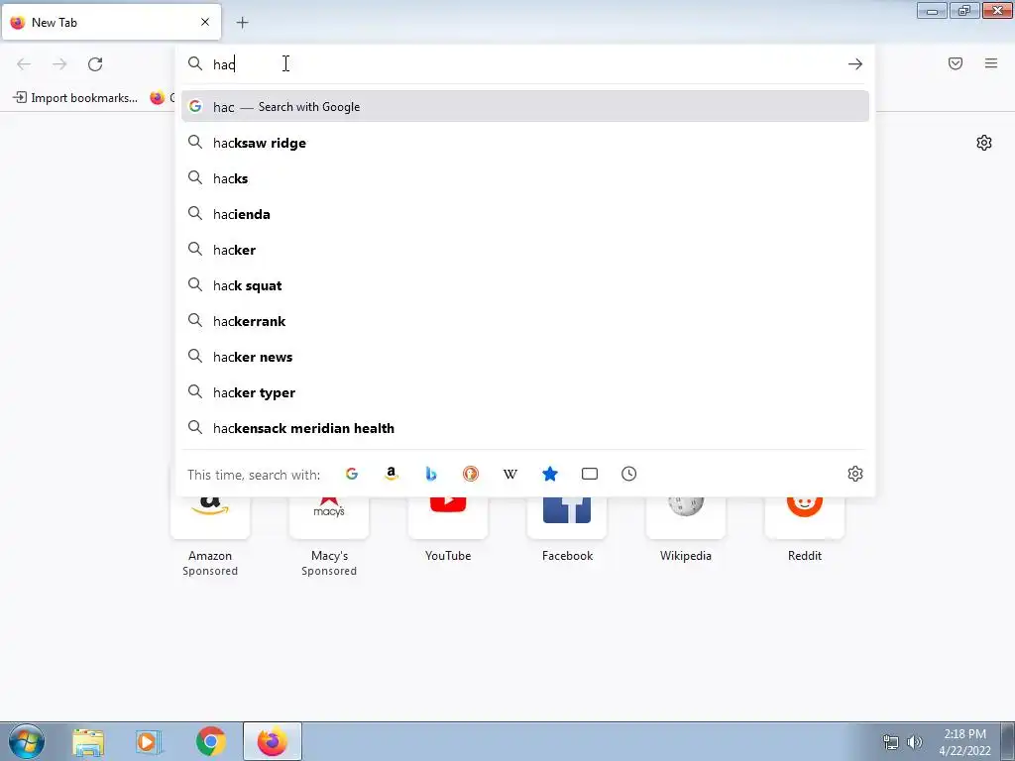1015x761 pixels.
Task: Search this time with Google icon
Action: (352, 474)
